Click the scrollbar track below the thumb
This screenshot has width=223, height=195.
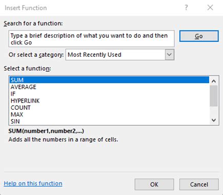coord(214,111)
